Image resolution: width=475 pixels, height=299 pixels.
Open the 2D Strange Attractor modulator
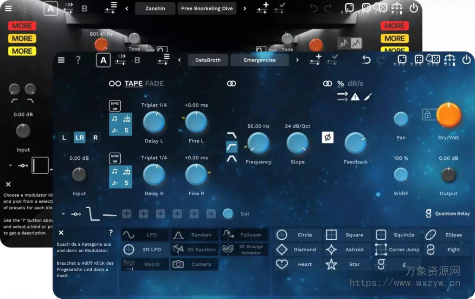pos(244,249)
